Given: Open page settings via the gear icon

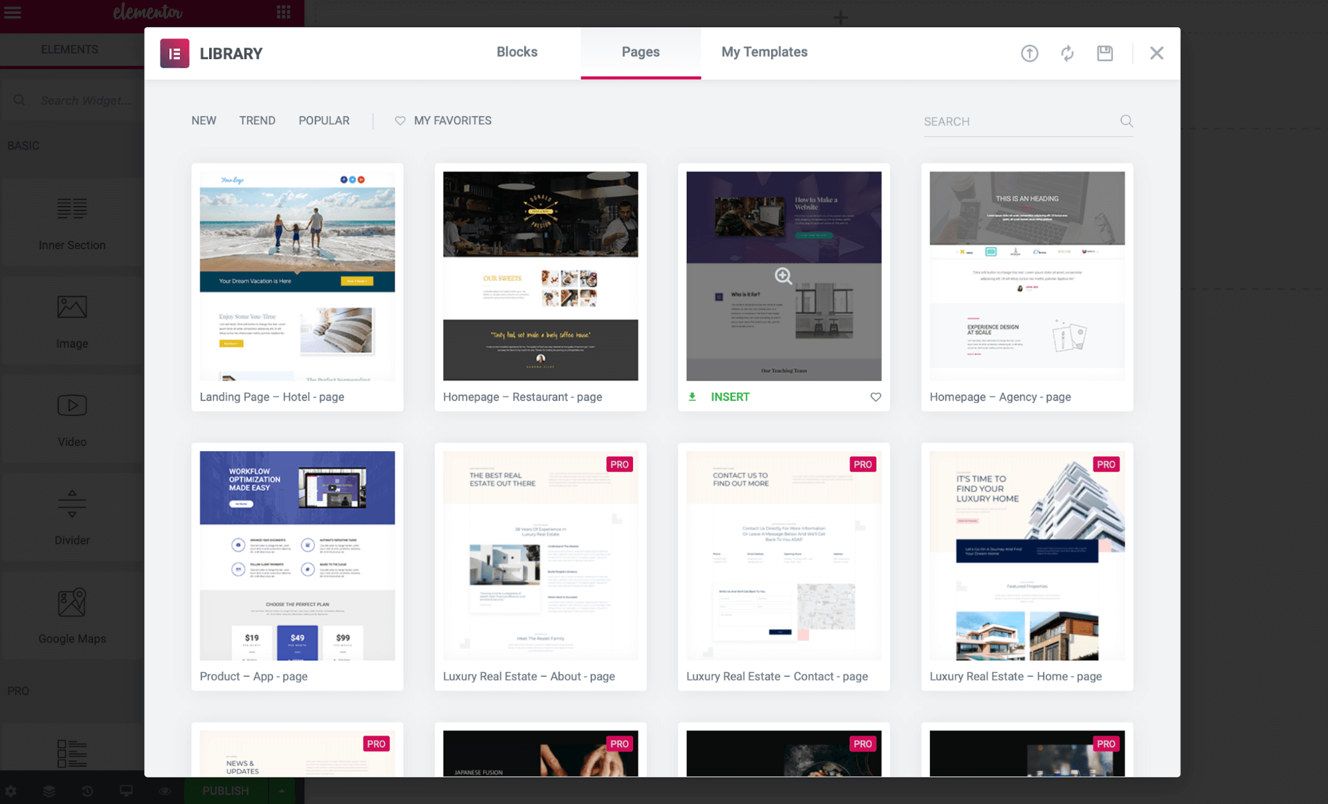Looking at the screenshot, I should click(11, 791).
